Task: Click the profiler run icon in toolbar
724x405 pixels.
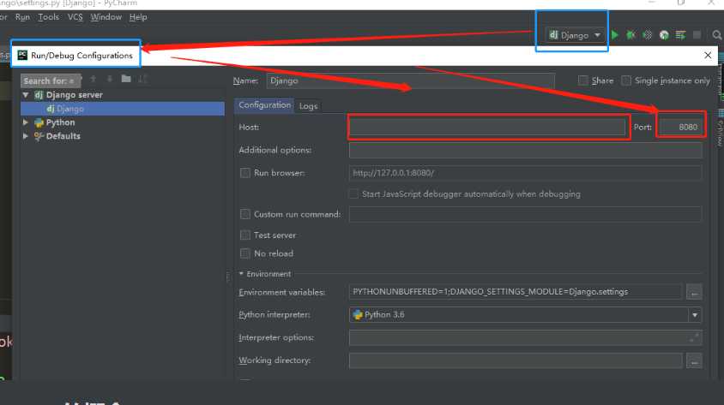Action: tap(664, 35)
